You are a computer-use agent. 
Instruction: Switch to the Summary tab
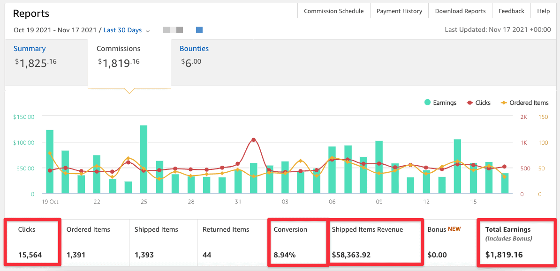(x=30, y=48)
